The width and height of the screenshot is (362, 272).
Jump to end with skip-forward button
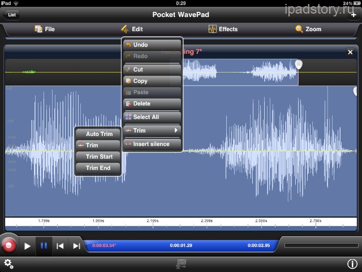click(76, 246)
